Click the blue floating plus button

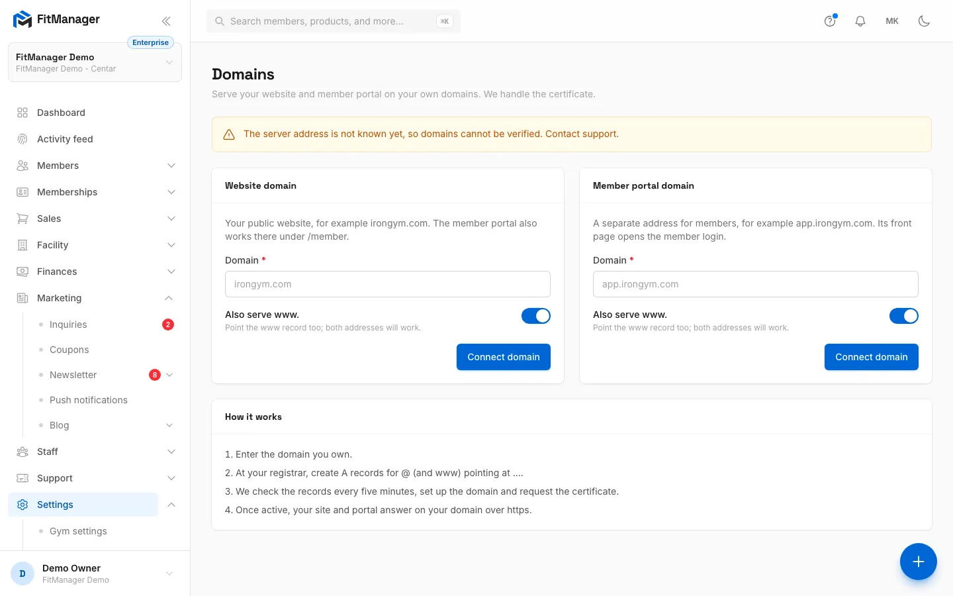coord(919,562)
